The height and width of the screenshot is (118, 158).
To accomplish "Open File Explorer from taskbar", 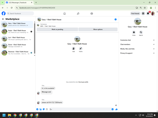I will point(9,115).
